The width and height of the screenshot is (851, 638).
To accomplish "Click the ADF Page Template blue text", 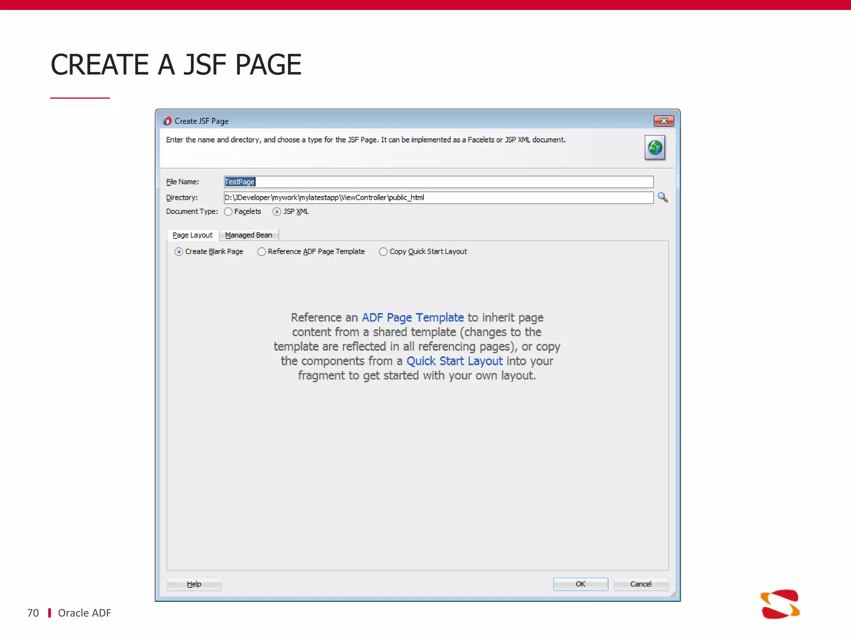I will (413, 317).
